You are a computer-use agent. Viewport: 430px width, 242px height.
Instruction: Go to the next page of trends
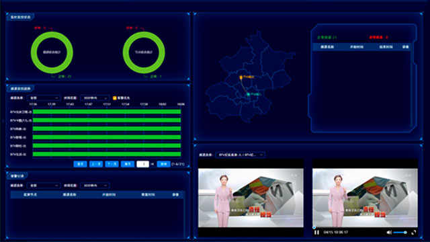(112, 164)
